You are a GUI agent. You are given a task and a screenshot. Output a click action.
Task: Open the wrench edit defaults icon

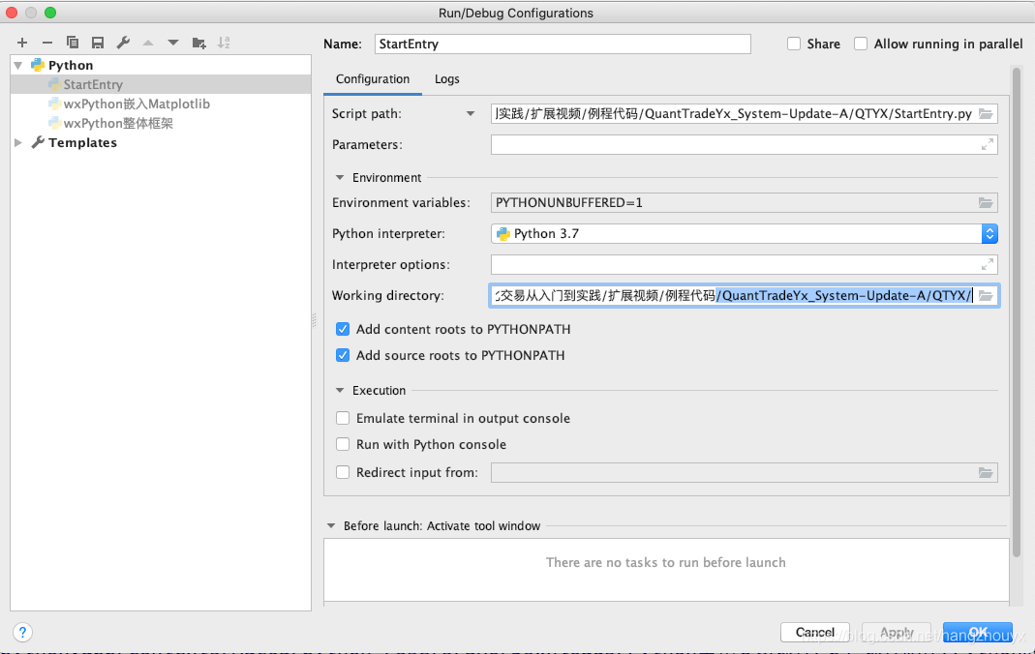(123, 43)
